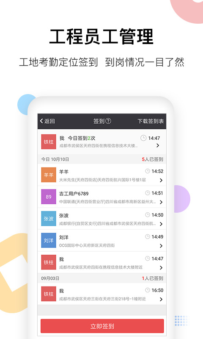
Task: Tap the clock icon beside 14:52
Action: pos(148,171)
